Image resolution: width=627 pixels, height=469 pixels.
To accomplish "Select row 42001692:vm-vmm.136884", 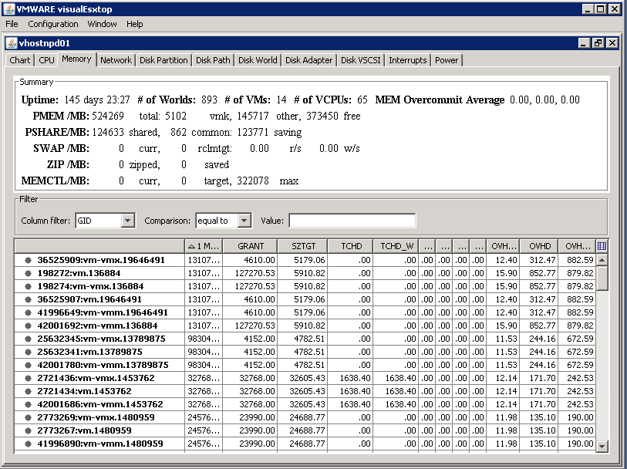I will (x=305, y=326).
